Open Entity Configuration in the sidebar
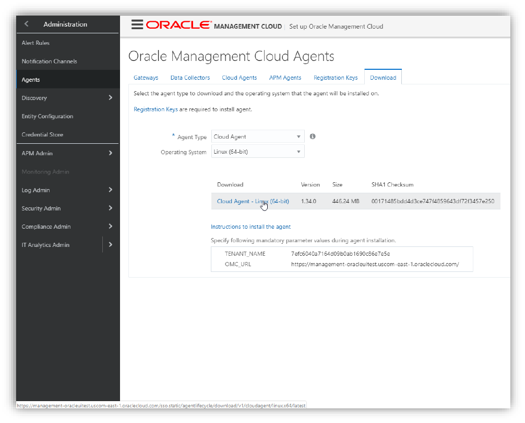Viewport: 525px width, 423px height. [x=47, y=116]
